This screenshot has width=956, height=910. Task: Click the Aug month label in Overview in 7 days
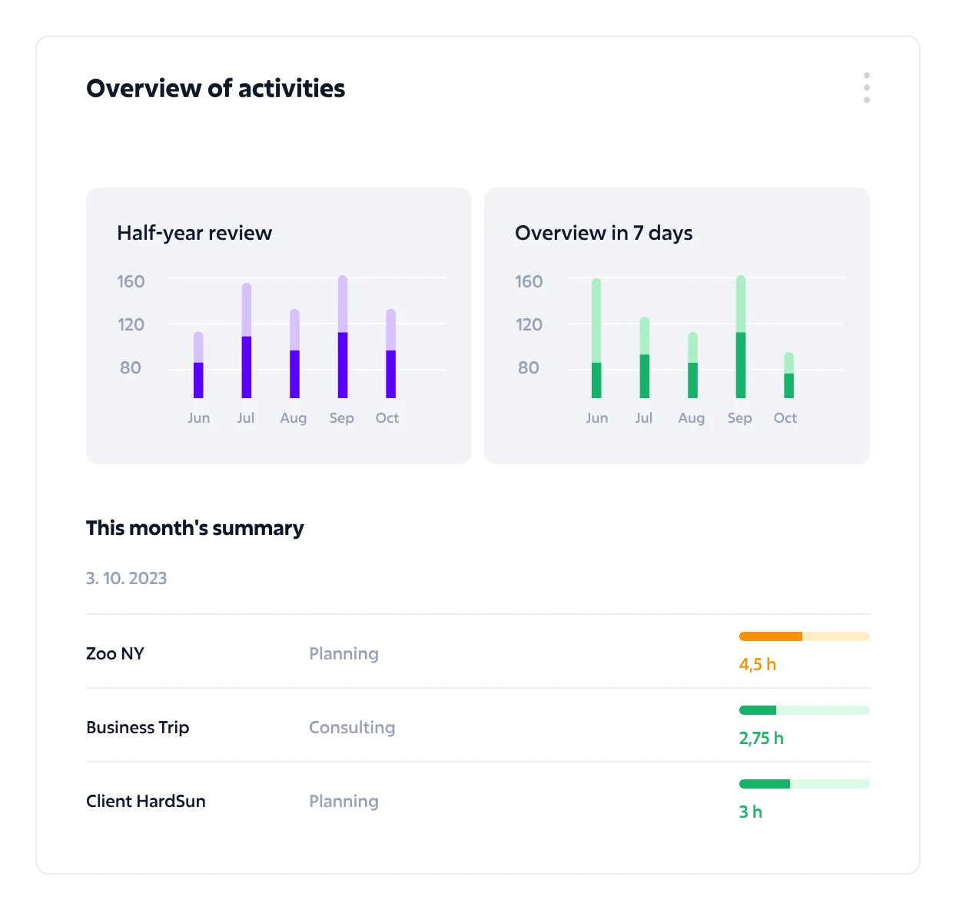coord(692,418)
